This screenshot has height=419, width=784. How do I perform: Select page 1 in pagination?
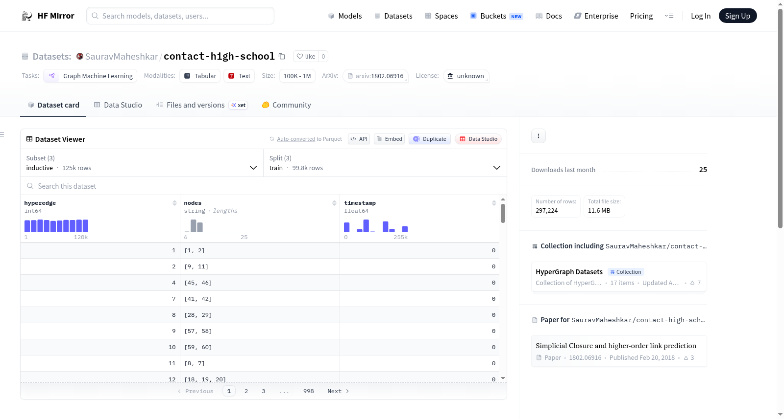[x=229, y=391]
